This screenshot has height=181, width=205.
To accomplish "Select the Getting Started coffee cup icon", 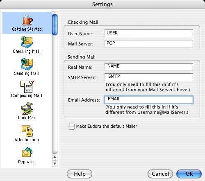I will pyautogui.click(x=27, y=20).
